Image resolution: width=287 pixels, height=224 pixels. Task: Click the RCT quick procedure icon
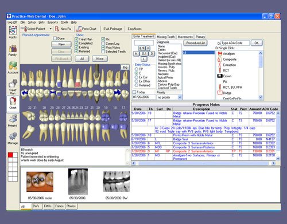pos(220,70)
